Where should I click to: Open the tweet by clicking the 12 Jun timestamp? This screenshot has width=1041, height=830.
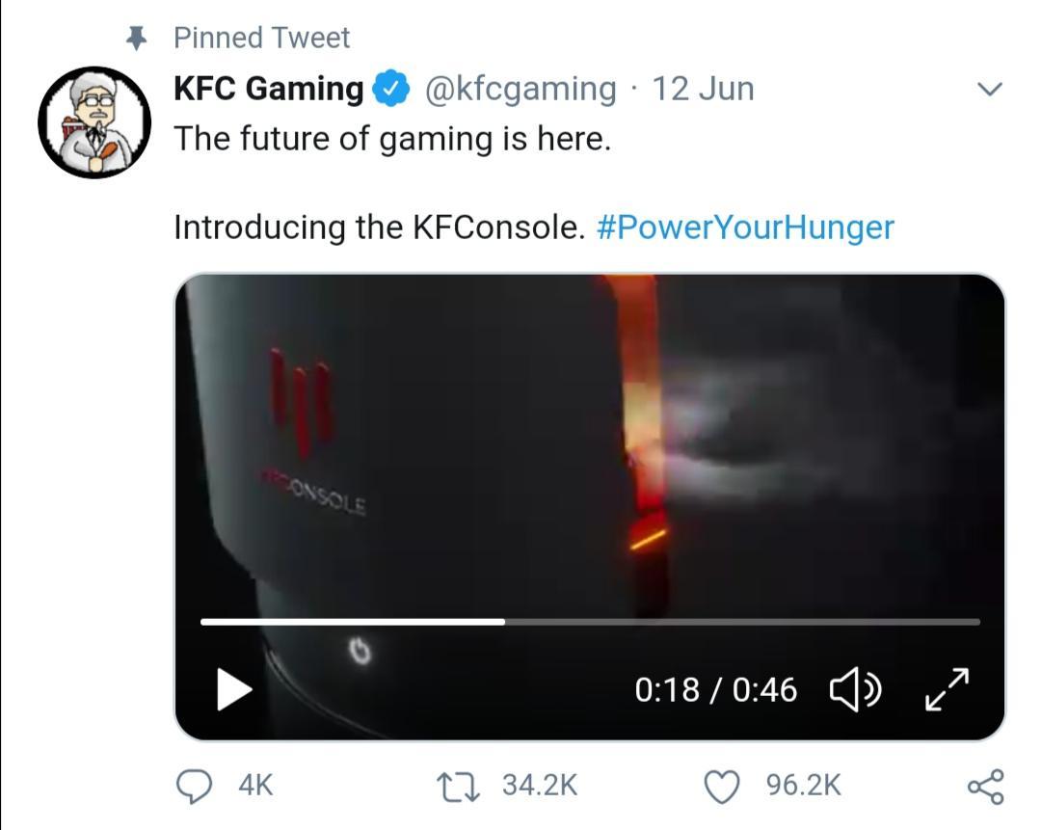(x=704, y=88)
